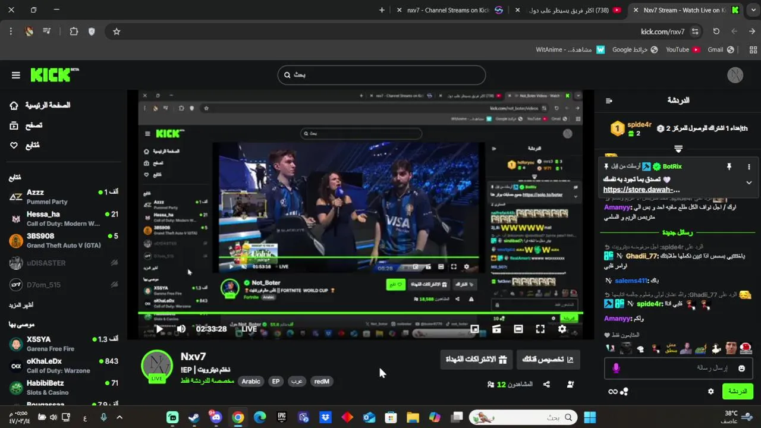Collapse the pinned BotRix message chevron
The width and height of the screenshot is (761, 428).
click(x=749, y=182)
